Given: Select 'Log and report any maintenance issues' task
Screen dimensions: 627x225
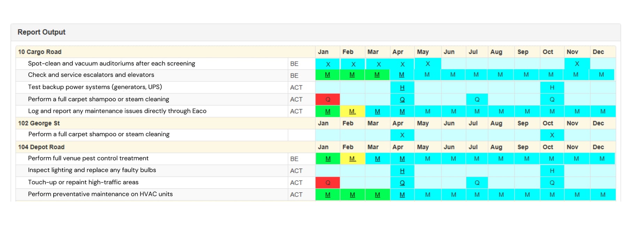Looking at the screenshot, I should 117,111.
